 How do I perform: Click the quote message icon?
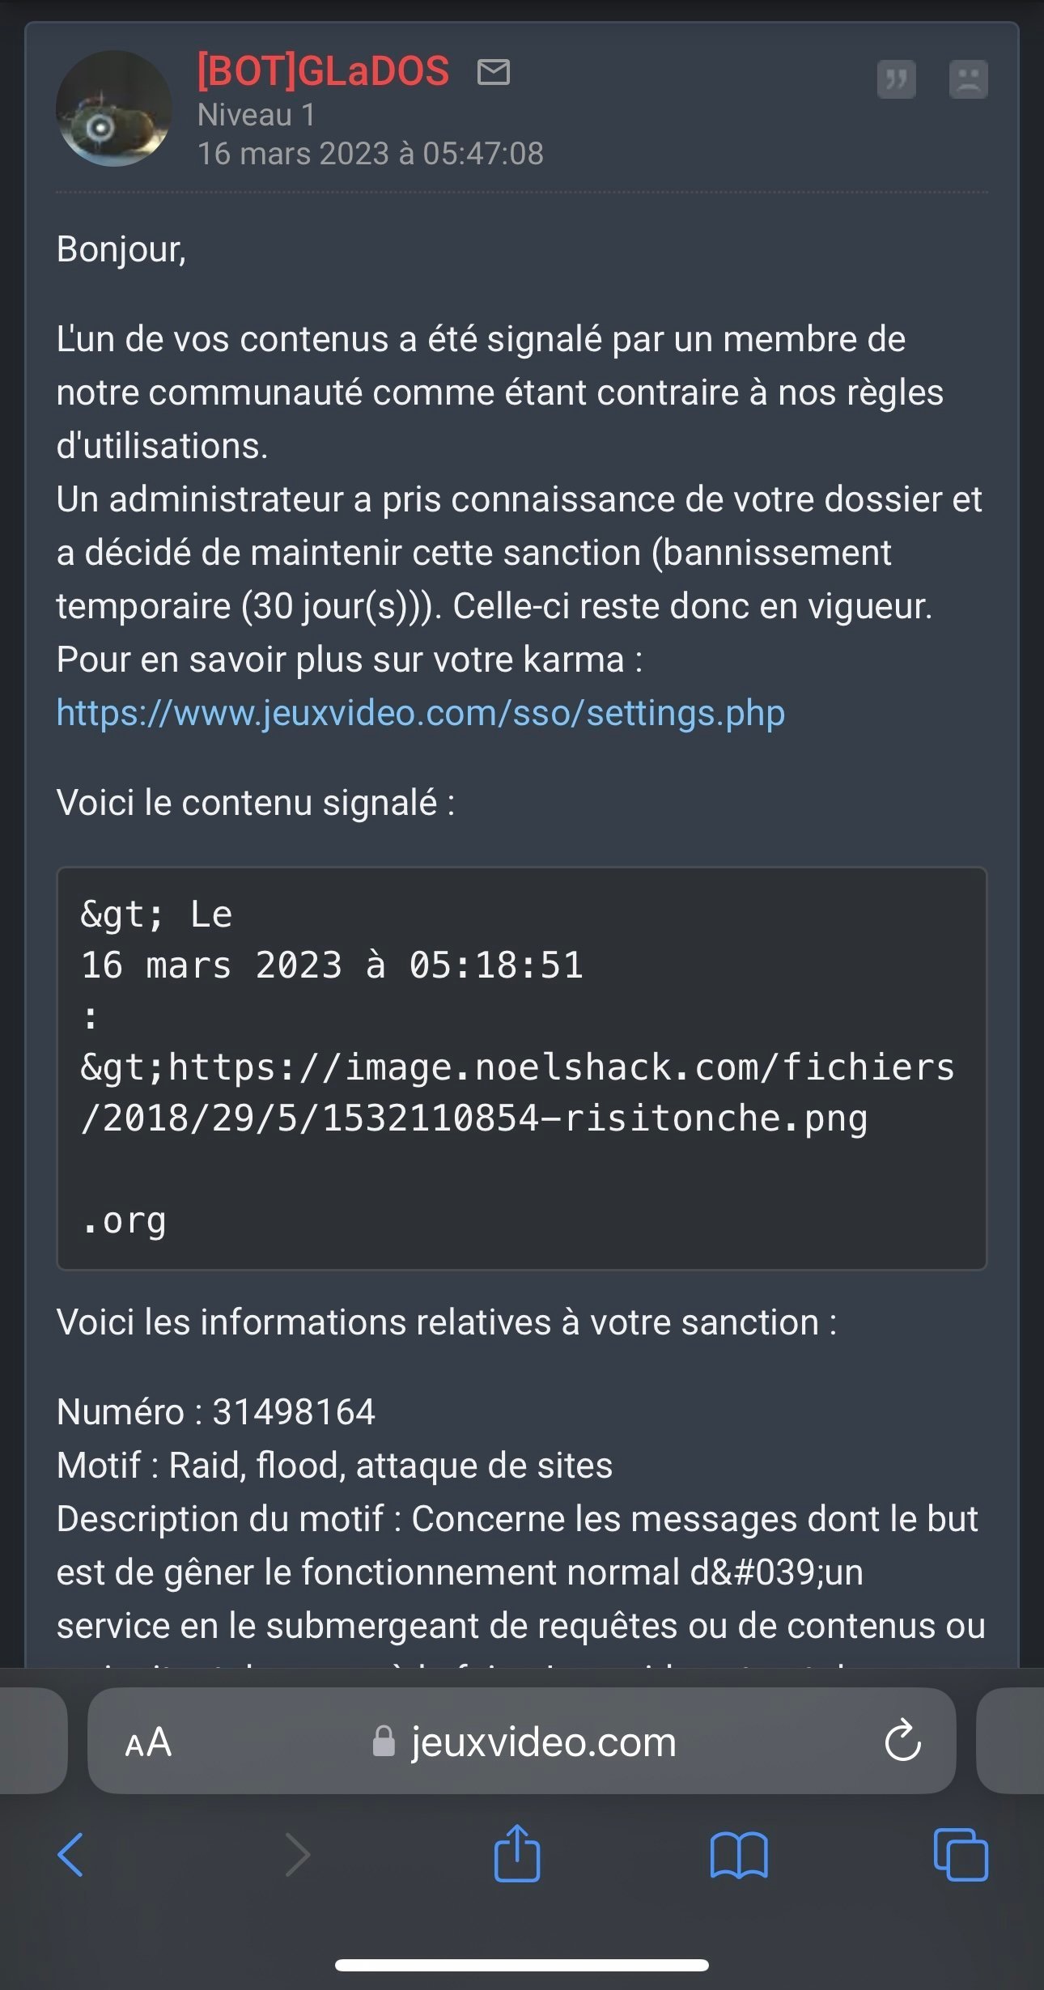tap(897, 79)
